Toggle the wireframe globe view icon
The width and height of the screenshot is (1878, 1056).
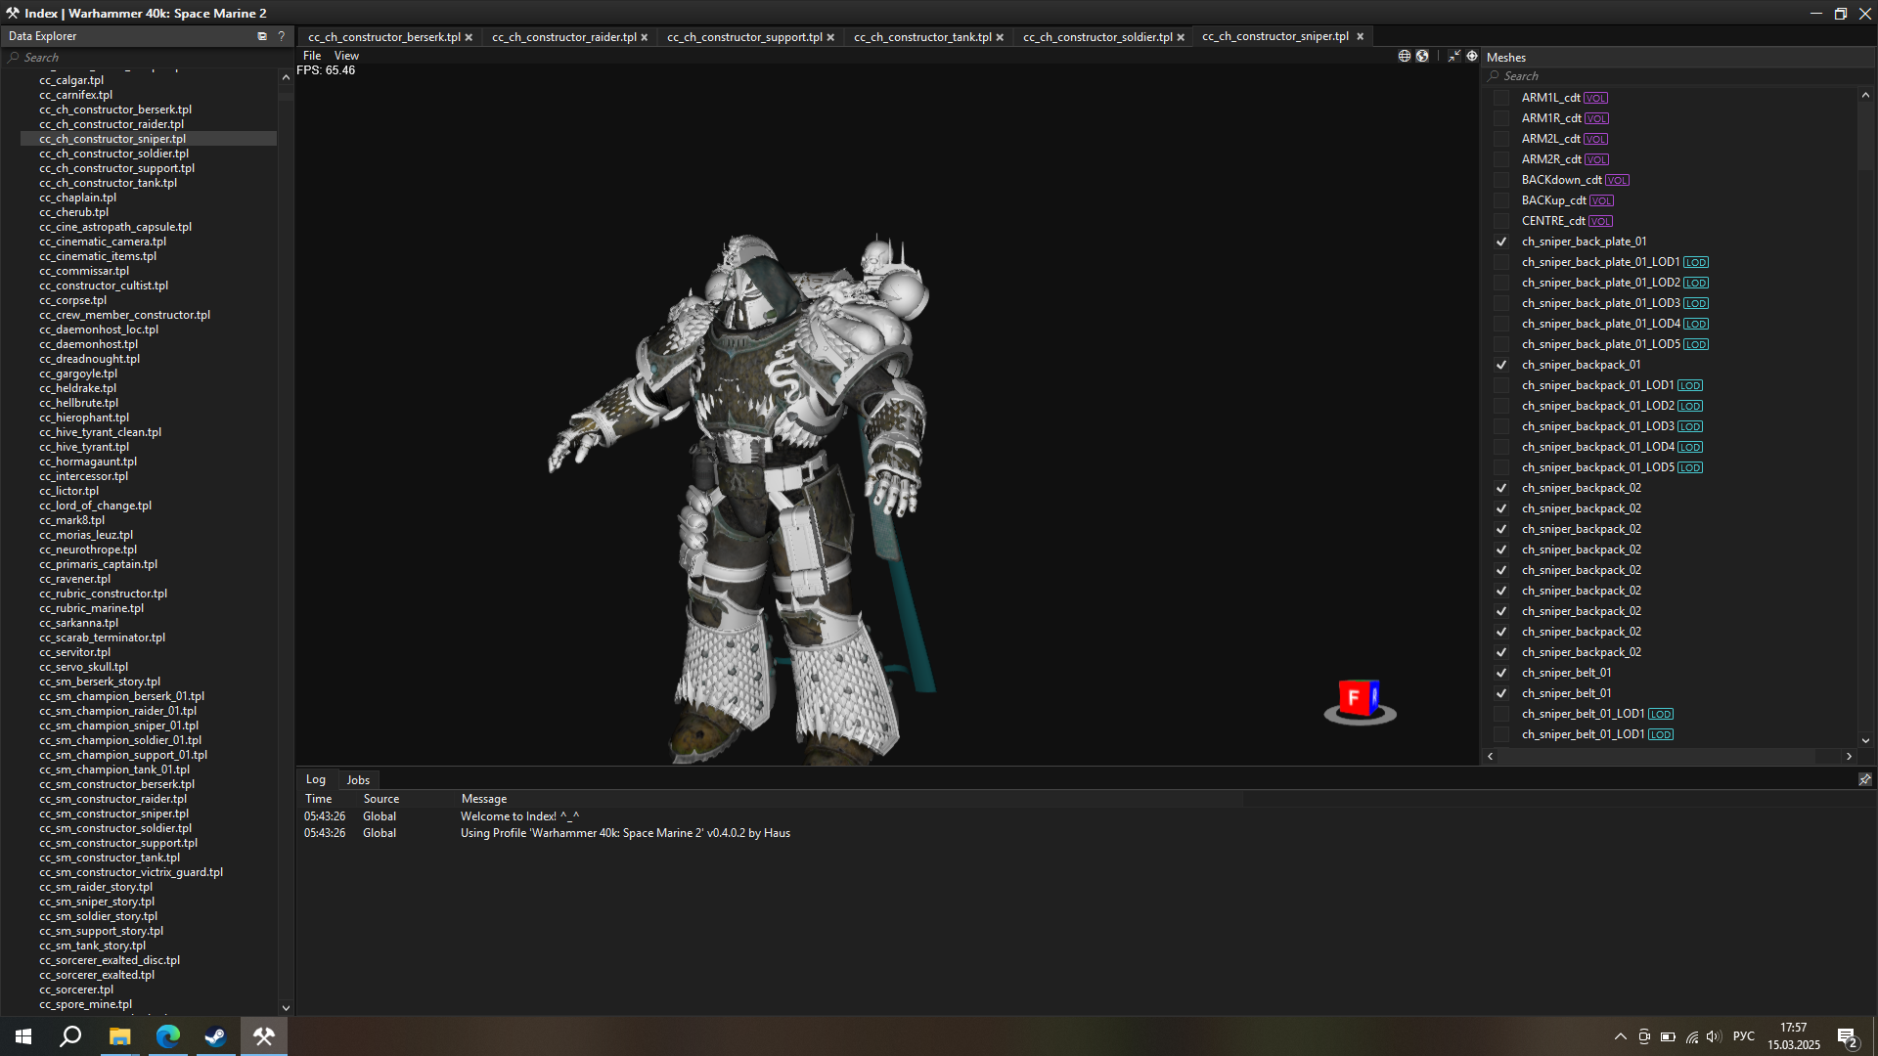[x=1405, y=56]
